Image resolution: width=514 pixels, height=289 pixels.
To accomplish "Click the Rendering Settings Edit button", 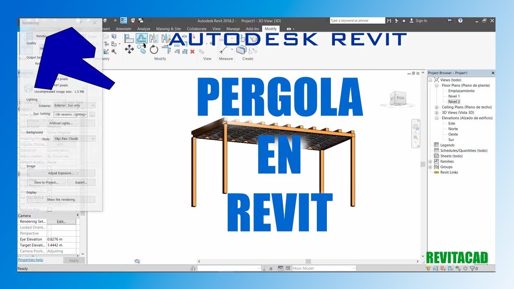I will click(x=61, y=222).
